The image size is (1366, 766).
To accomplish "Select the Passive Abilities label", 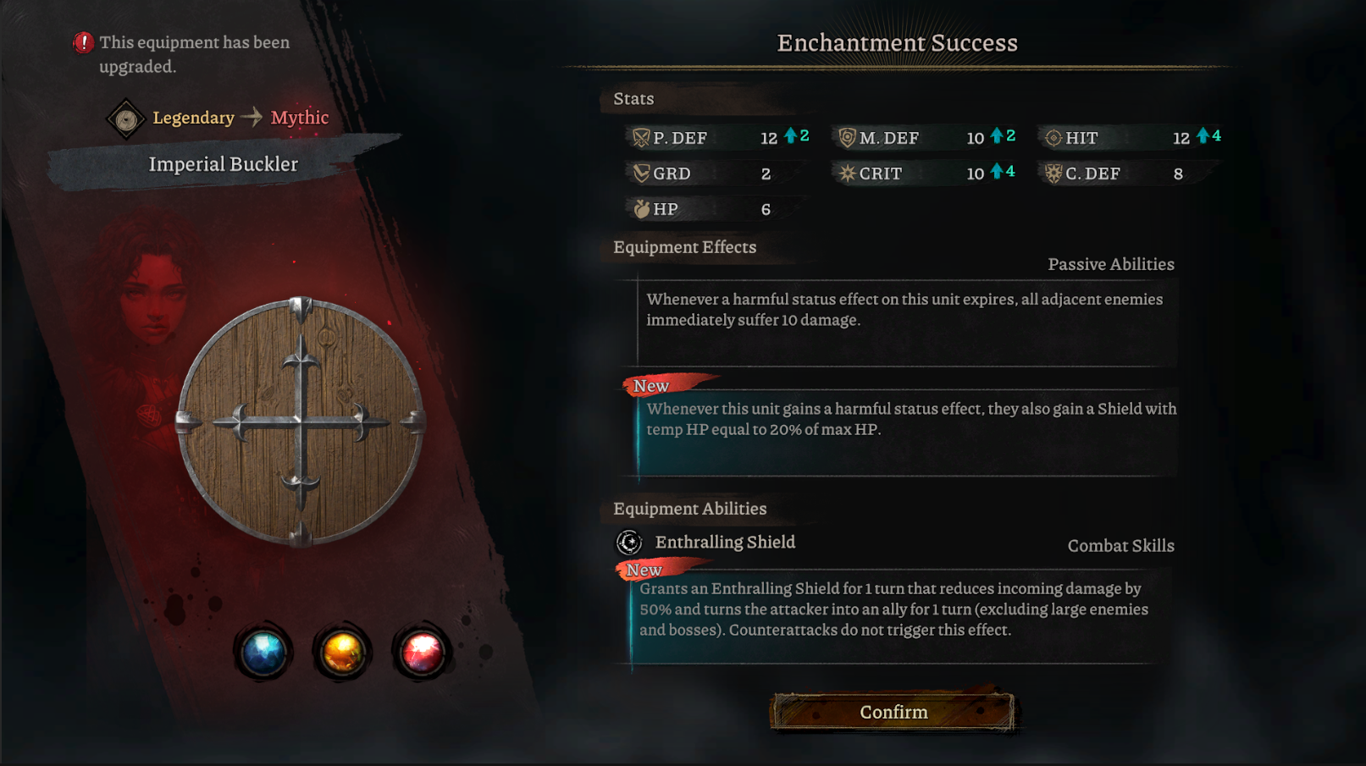I will click(1111, 264).
